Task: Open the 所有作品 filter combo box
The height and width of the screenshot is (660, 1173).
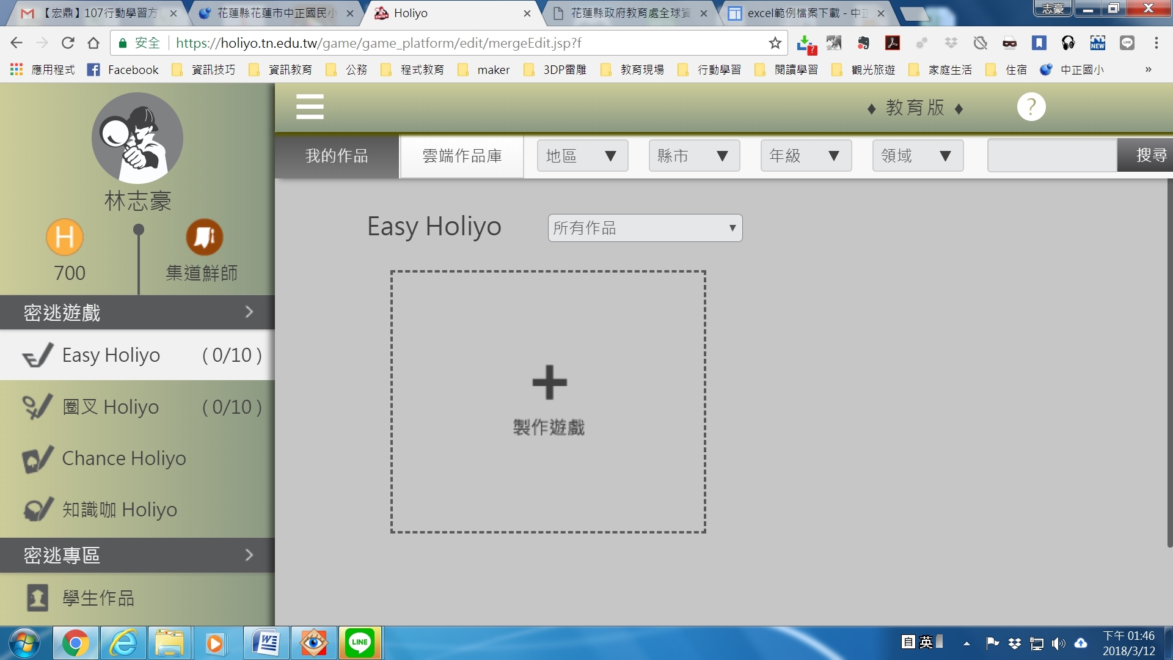Action: point(645,228)
